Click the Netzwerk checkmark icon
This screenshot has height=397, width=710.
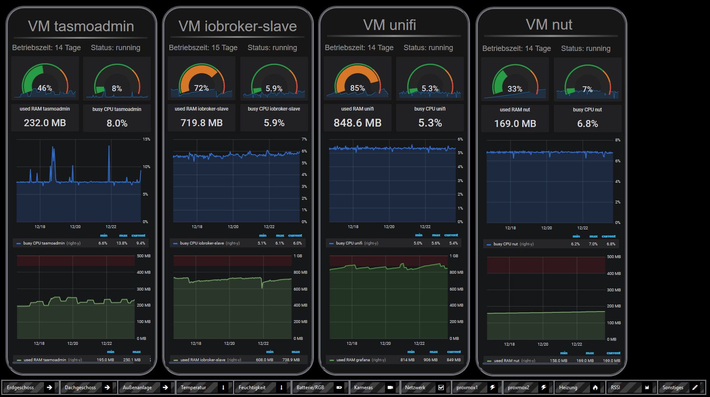pyautogui.click(x=441, y=388)
